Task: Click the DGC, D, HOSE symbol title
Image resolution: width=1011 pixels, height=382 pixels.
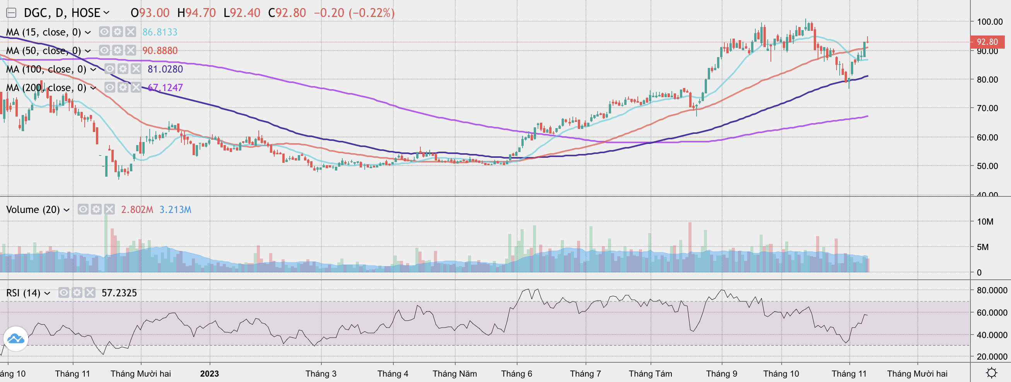Action: 62,13
